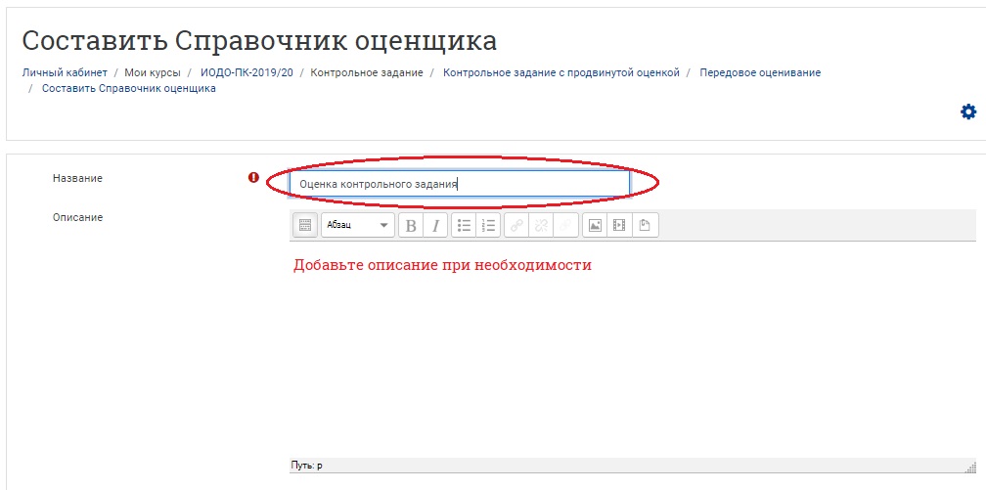Click the Название field label
This screenshot has height=490, width=986.
click(x=77, y=179)
